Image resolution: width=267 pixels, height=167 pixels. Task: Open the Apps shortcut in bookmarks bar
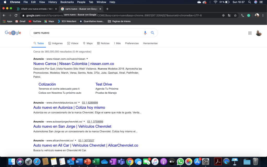(x=8, y=21)
